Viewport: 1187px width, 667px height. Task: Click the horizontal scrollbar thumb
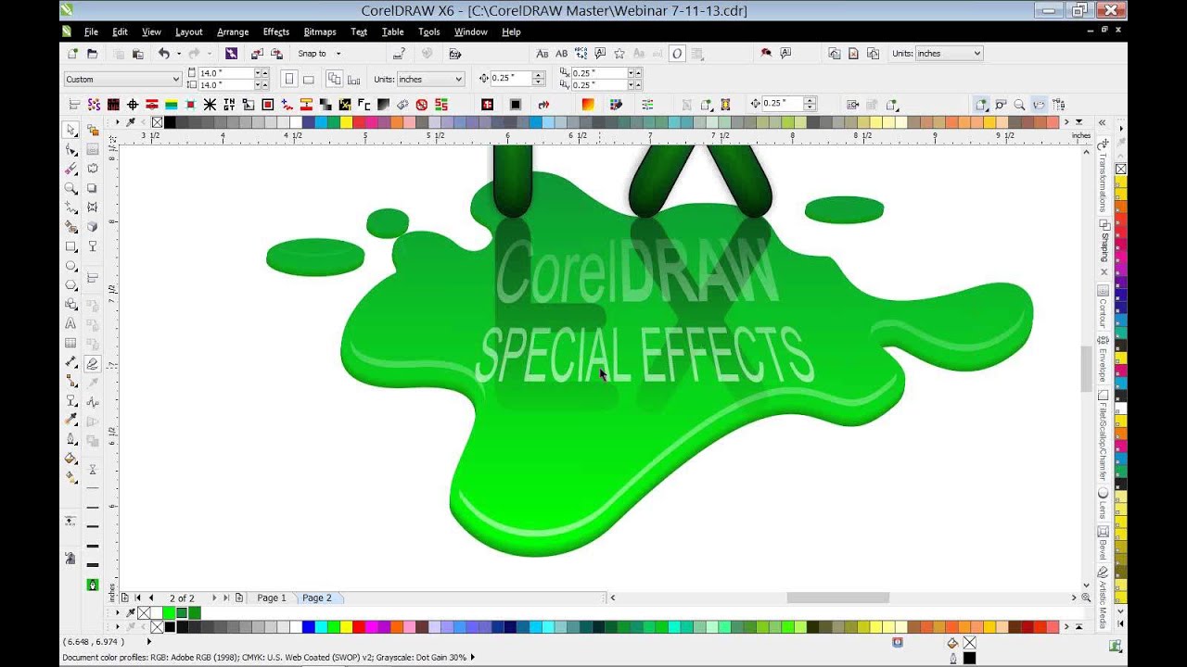[x=837, y=598]
